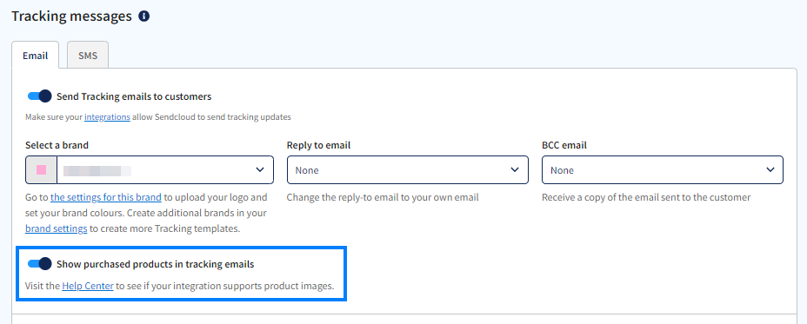Open Reply to email 'None' selection
This screenshot has height=324, width=807.
point(408,169)
